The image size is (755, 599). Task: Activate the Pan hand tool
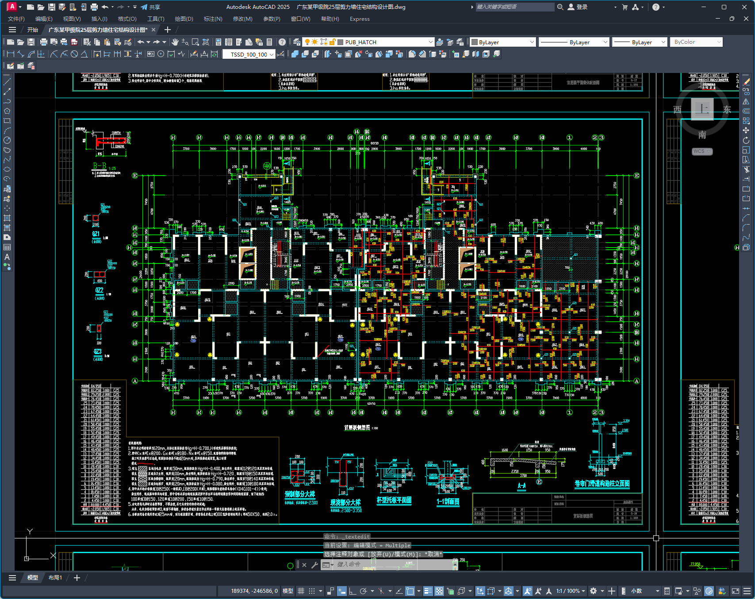(175, 42)
